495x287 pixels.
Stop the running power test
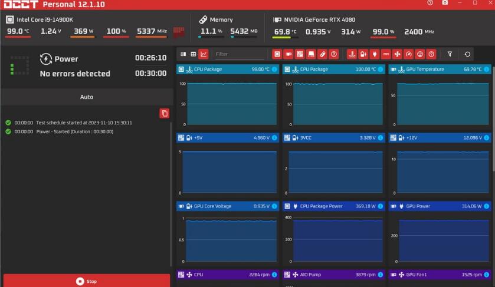tap(87, 281)
